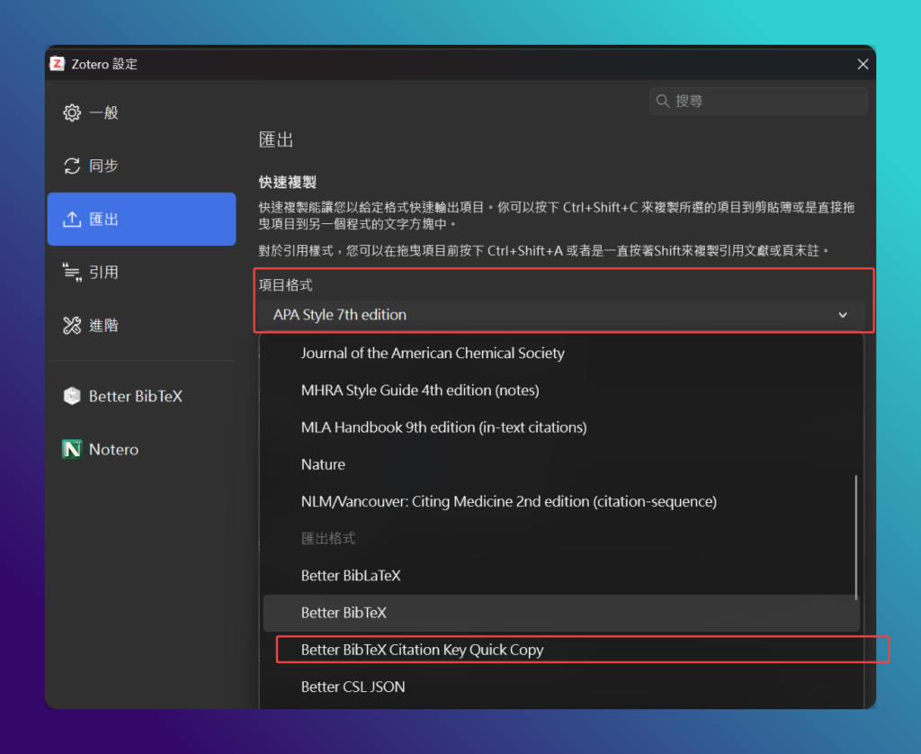Viewport: 921px width, 754px height.
Task: Click the export upload icon
Action: [72, 220]
